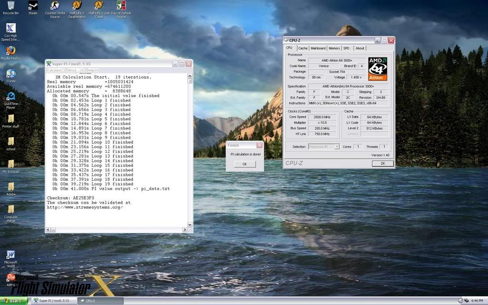Expand hidden system tray icons arrow
The image size is (488, 305).
[461, 301]
